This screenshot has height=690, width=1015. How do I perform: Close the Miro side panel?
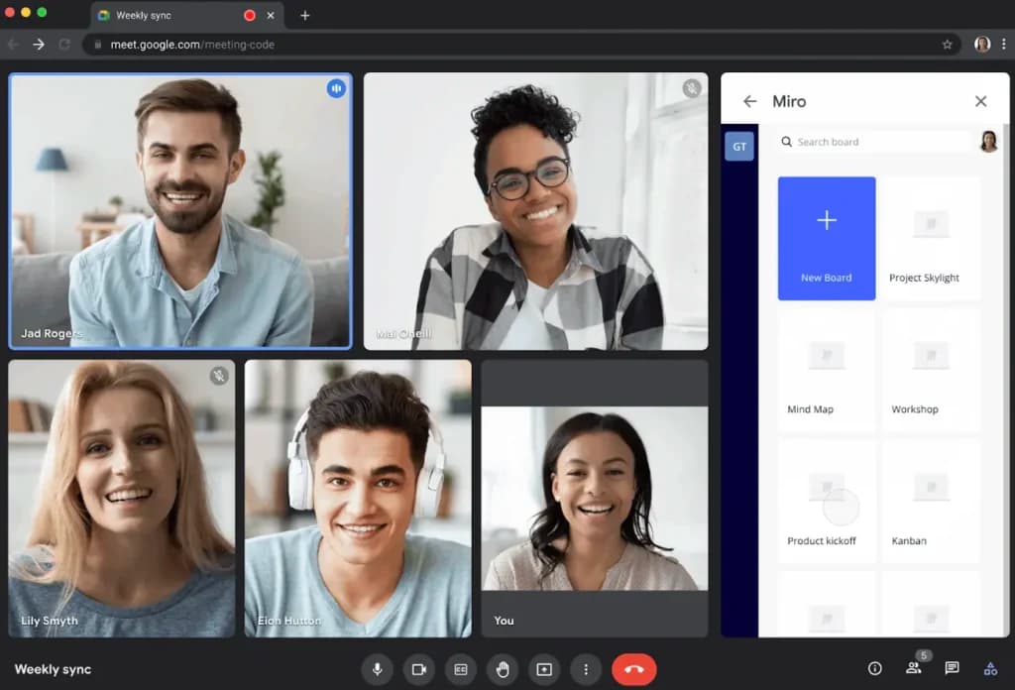point(980,101)
